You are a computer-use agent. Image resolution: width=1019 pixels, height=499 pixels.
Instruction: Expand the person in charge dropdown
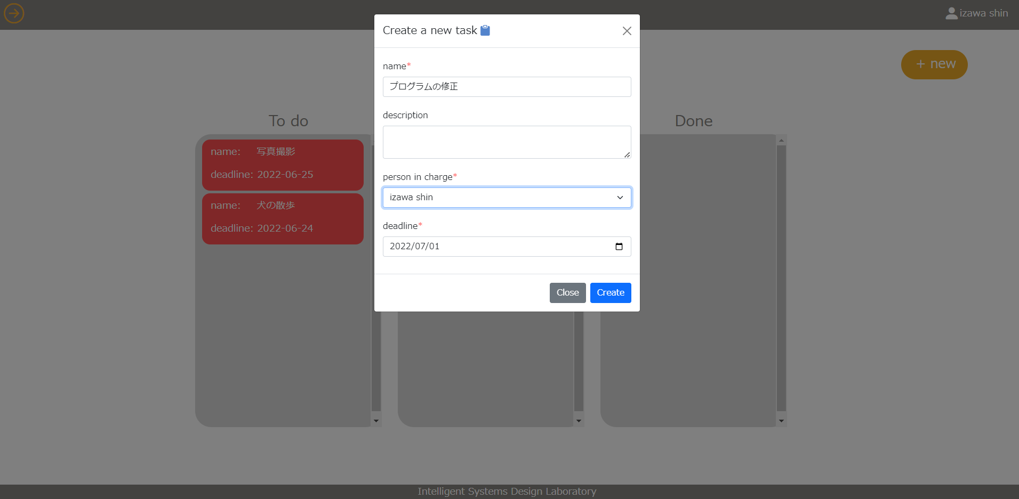pyautogui.click(x=507, y=198)
